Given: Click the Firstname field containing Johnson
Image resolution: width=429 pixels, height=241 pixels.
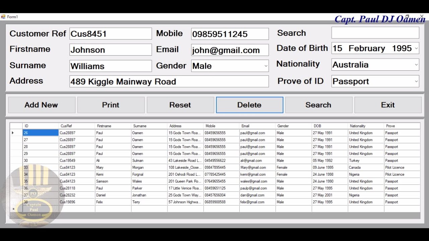Looking at the screenshot, I should (x=111, y=50).
